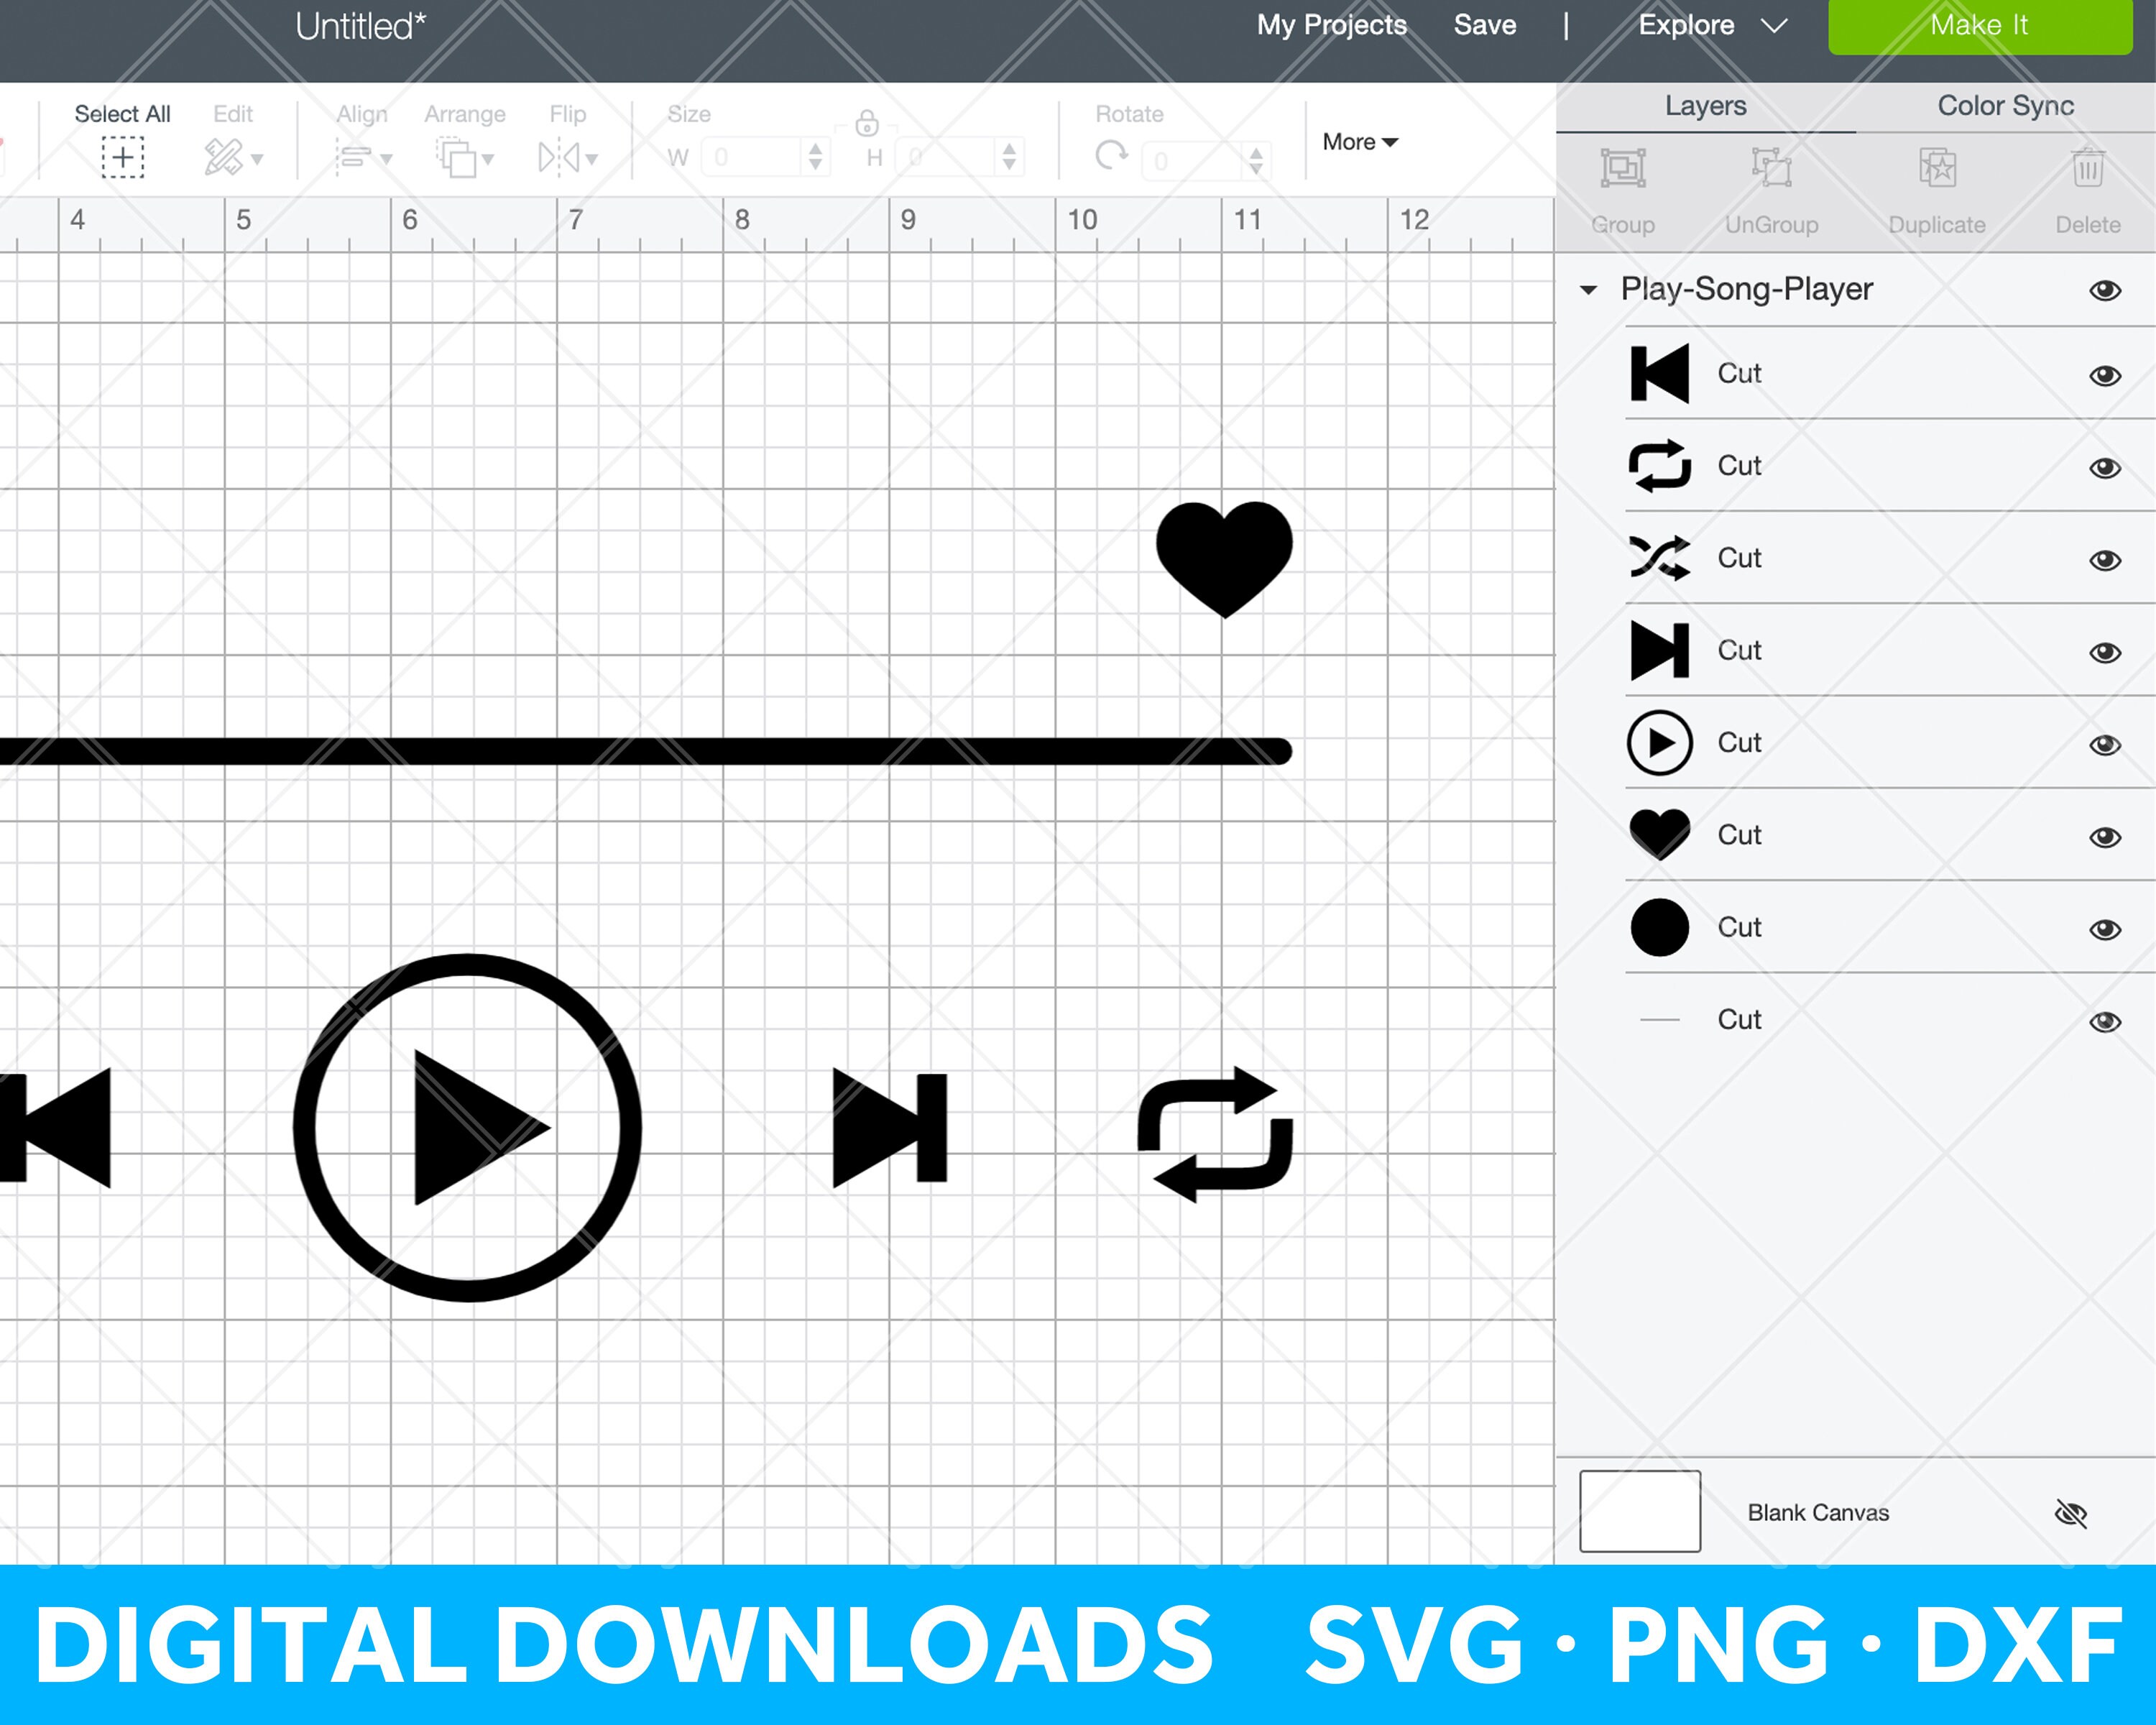Open the Edit tools icon
This screenshot has width=2156, height=1725.
coord(224,157)
